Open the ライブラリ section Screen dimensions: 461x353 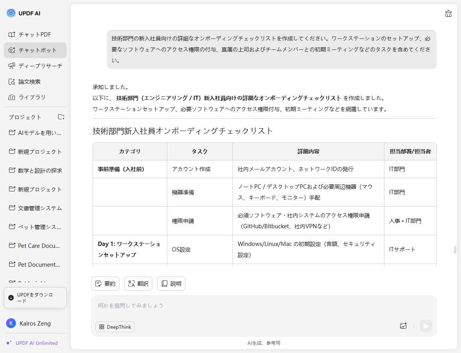tap(35, 97)
